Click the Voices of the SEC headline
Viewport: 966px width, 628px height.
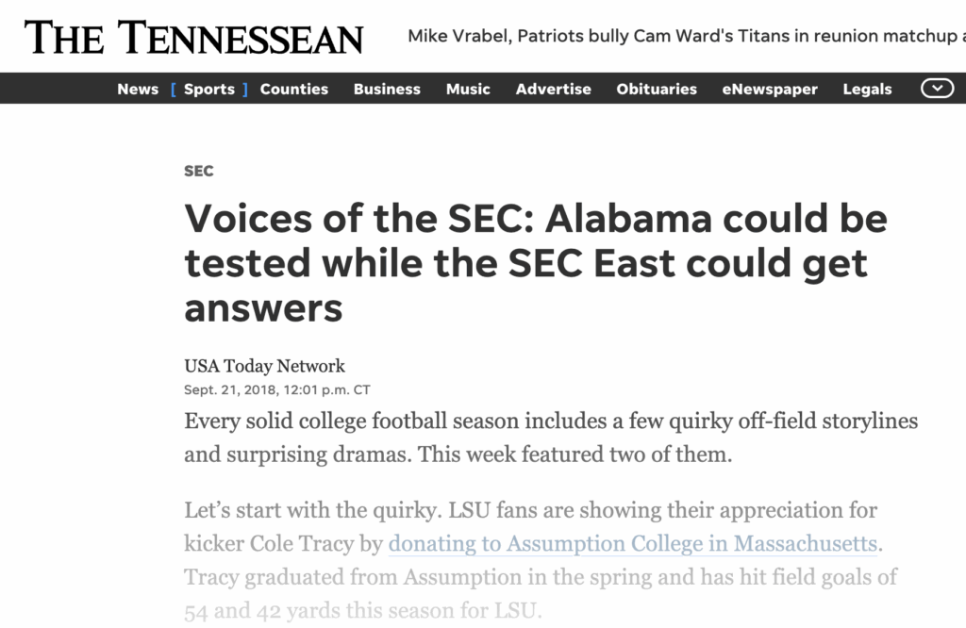click(x=535, y=263)
